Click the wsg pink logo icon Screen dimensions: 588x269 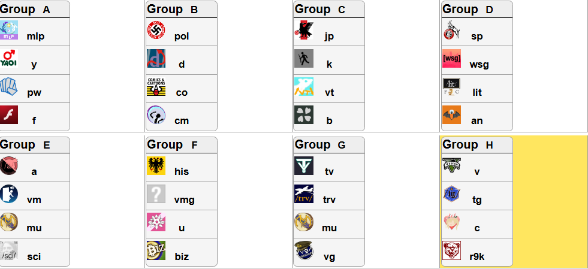pos(451,59)
